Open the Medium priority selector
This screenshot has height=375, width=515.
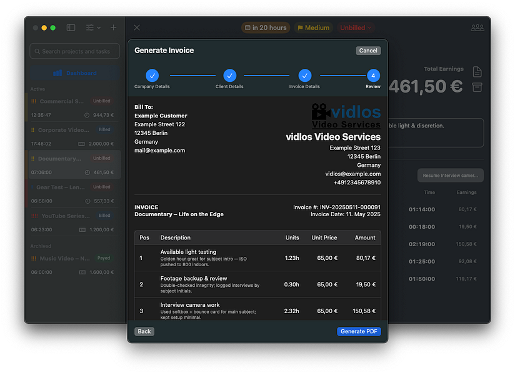[x=313, y=27]
